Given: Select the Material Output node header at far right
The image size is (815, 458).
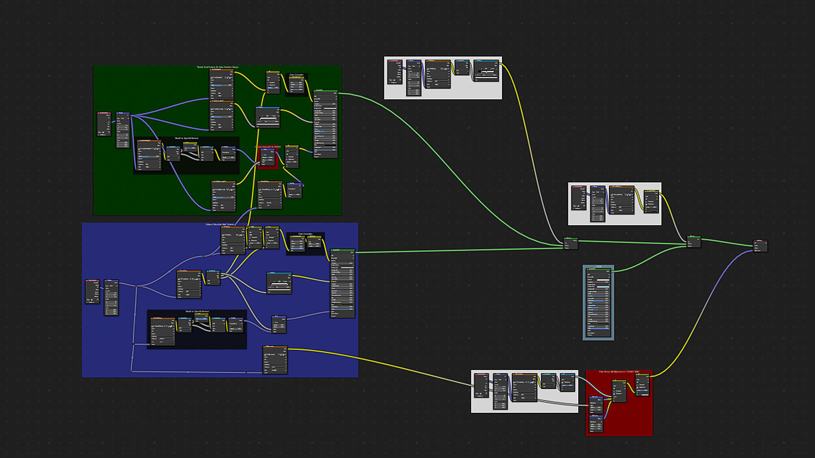Looking at the screenshot, I should (x=760, y=241).
